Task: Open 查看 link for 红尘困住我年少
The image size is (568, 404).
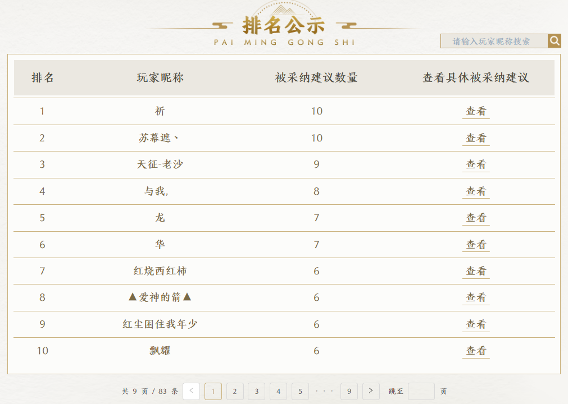Action: [x=476, y=324]
